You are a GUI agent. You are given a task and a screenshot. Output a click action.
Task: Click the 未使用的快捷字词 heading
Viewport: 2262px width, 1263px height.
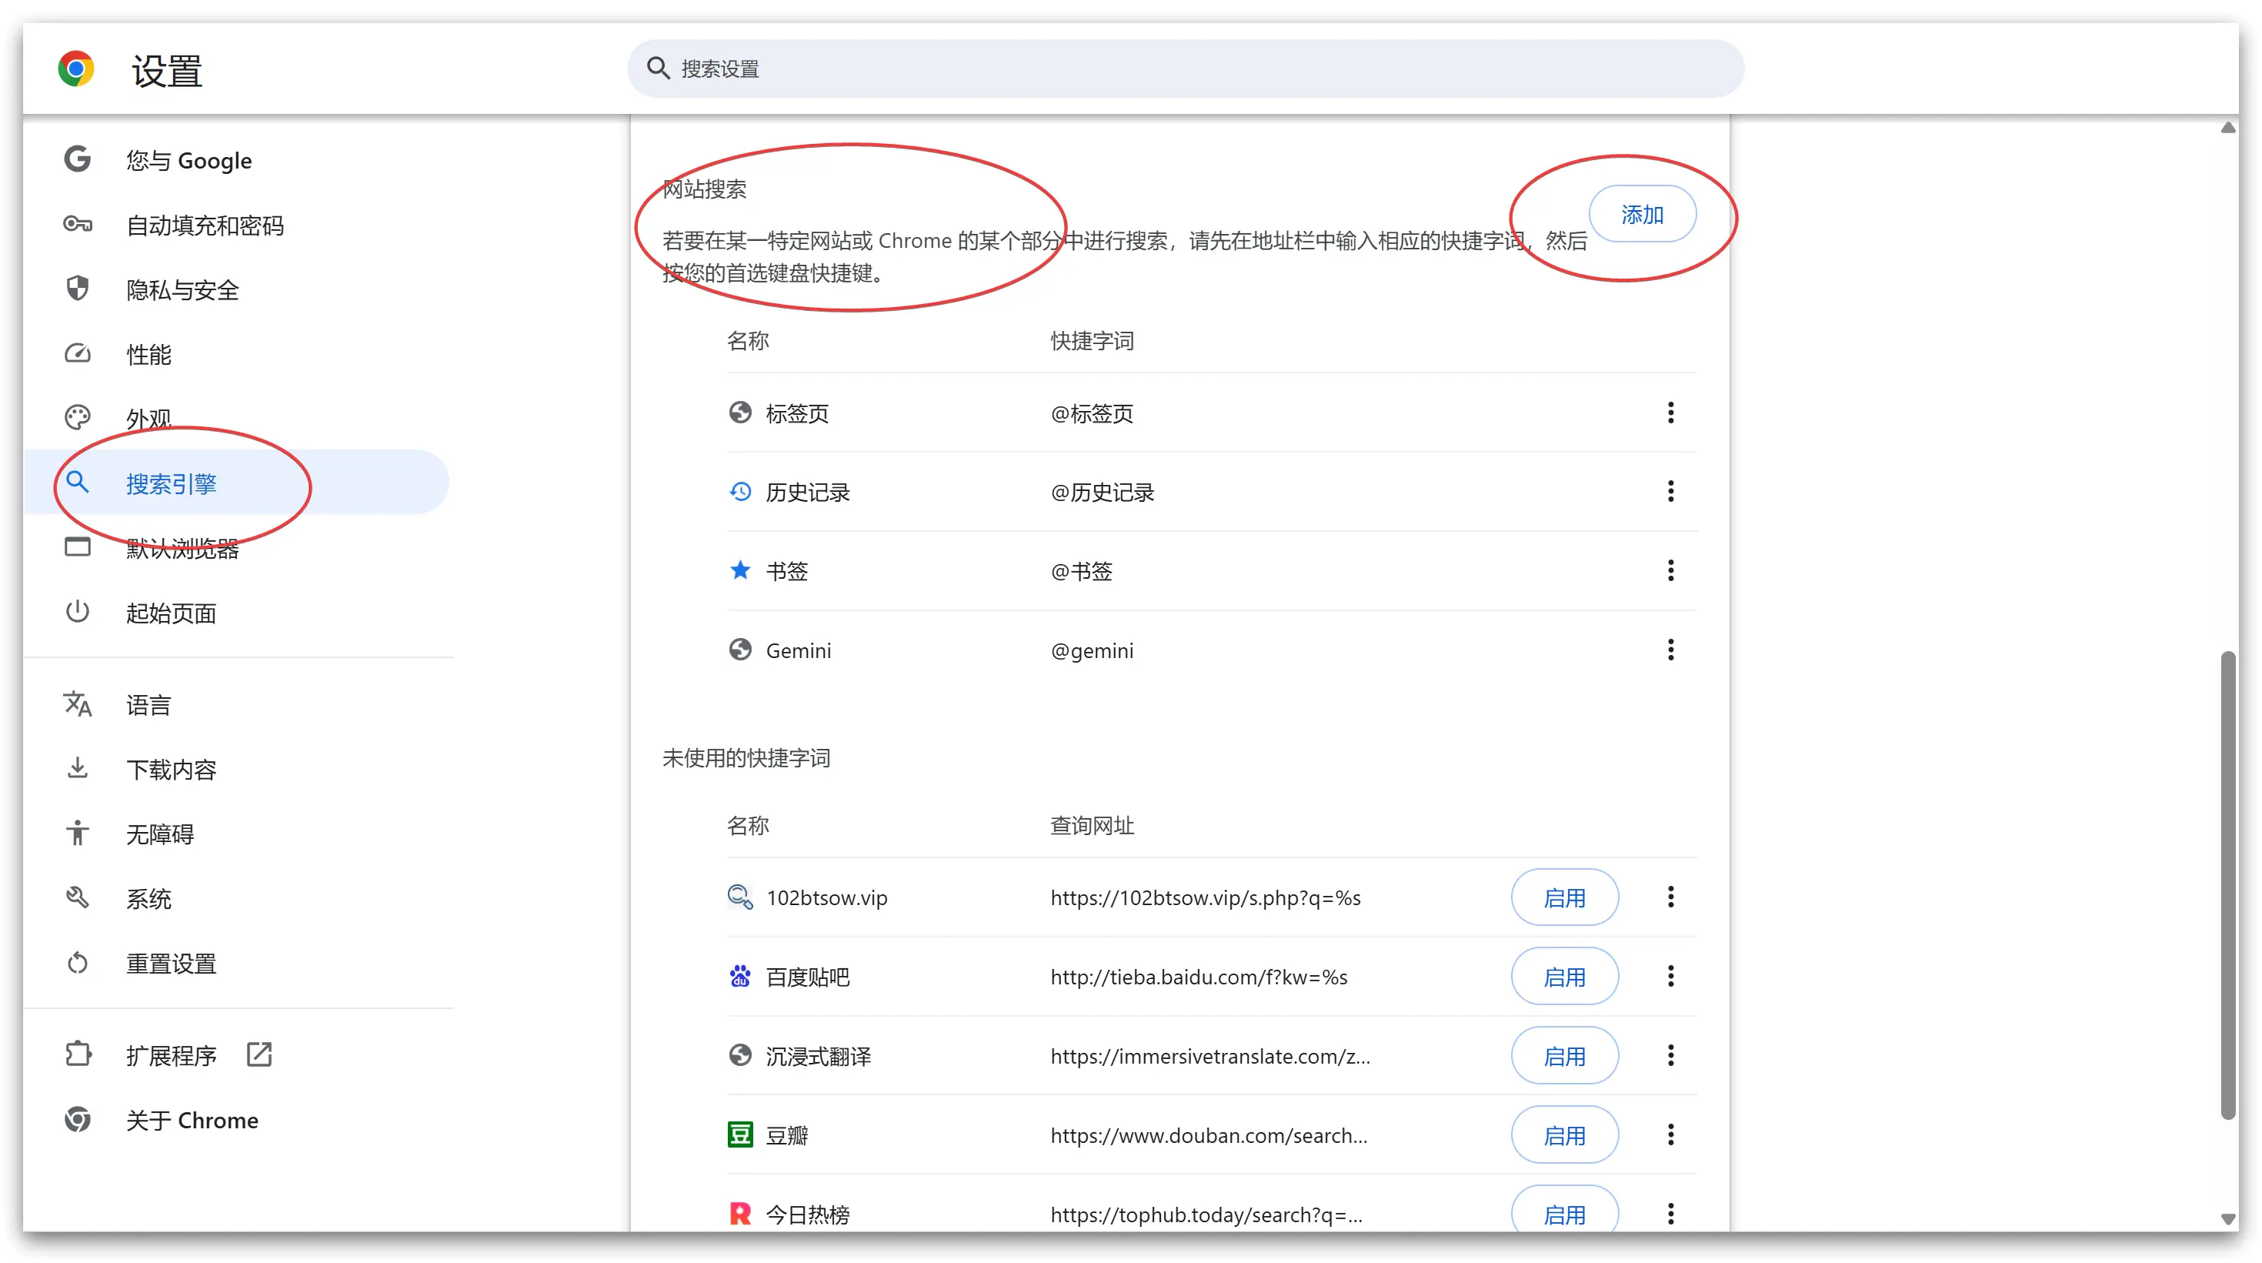pos(746,757)
